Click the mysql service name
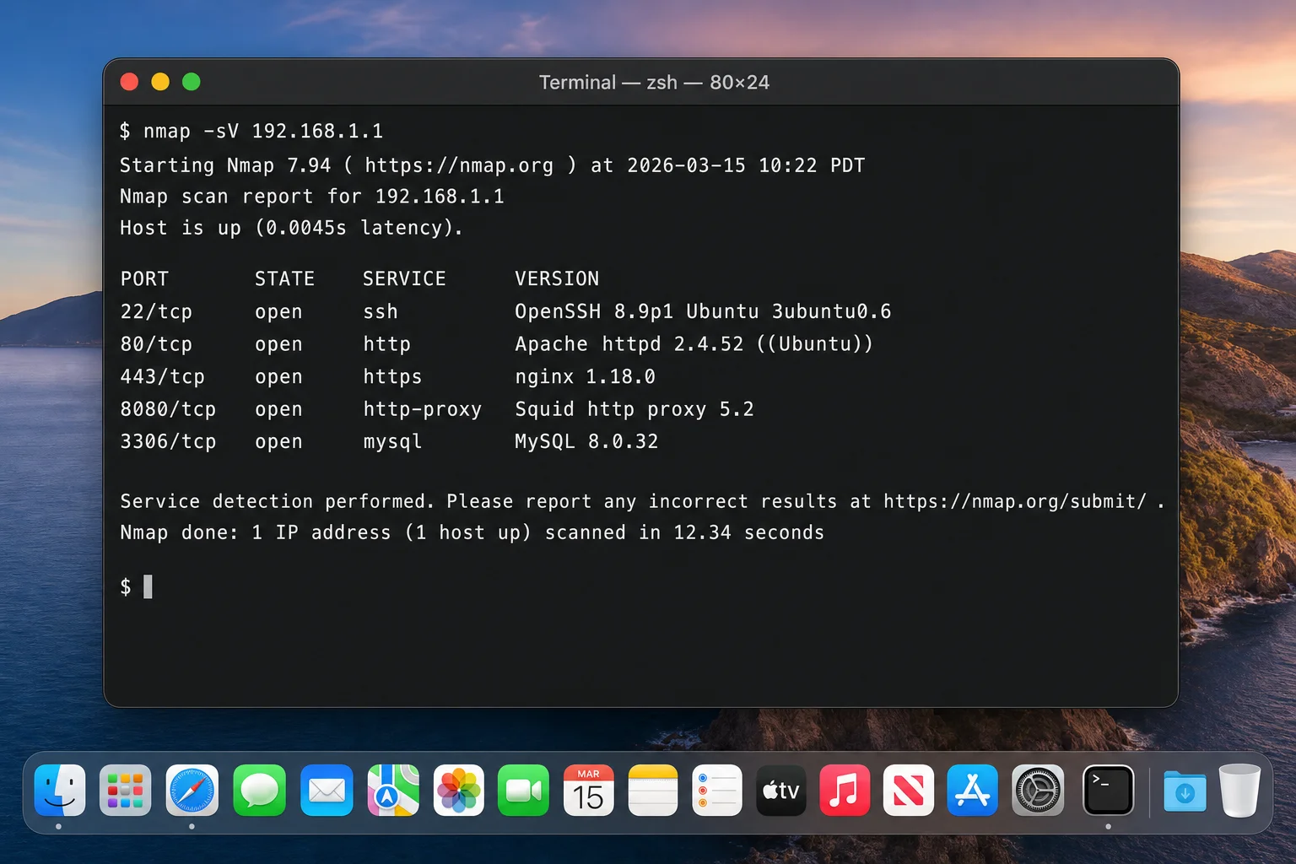 392,441
